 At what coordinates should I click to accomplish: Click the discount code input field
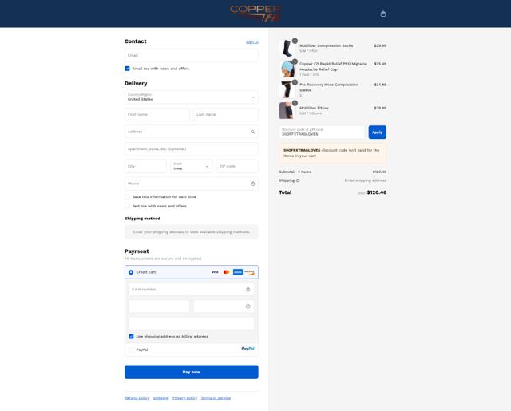pyautogui.click(x=322, y=132)
